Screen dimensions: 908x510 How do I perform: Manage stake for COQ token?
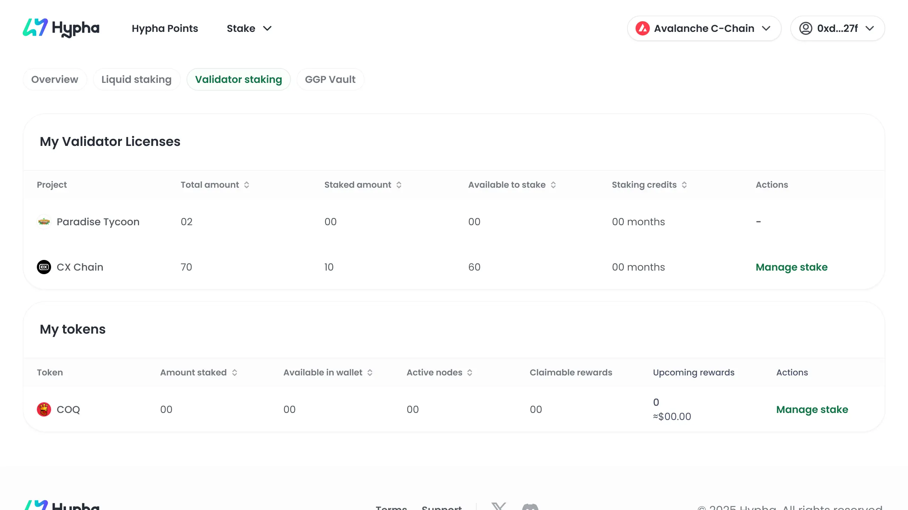(x=812, y=409)
